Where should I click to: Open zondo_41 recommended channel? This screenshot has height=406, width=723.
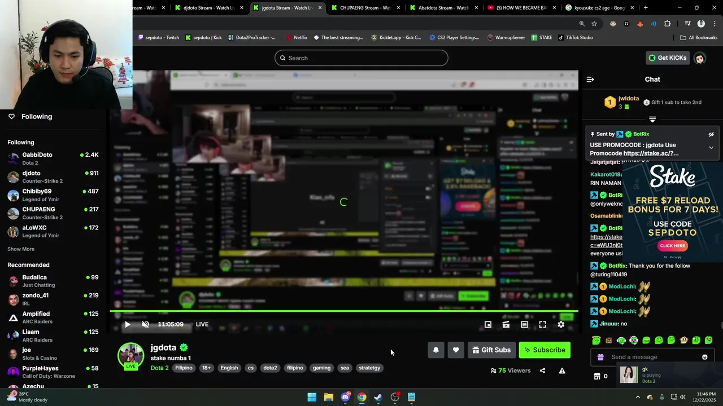point(53,299)
